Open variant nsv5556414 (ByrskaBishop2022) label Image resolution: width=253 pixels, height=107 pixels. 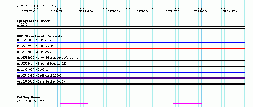42,64
